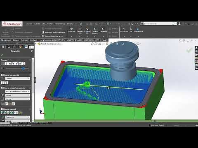The image size is (198, 148).
Task: Open the Simulación panel help icon
Action: click(x=32, y=51)
